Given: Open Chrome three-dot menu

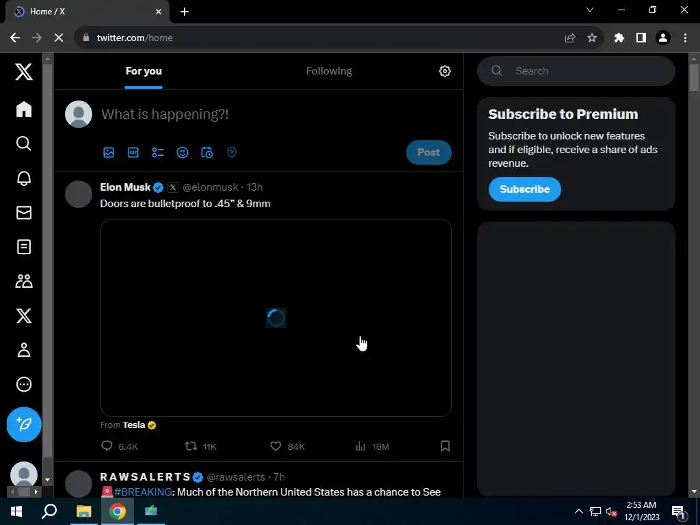Looking at the screenshot, I should (685, 38).
